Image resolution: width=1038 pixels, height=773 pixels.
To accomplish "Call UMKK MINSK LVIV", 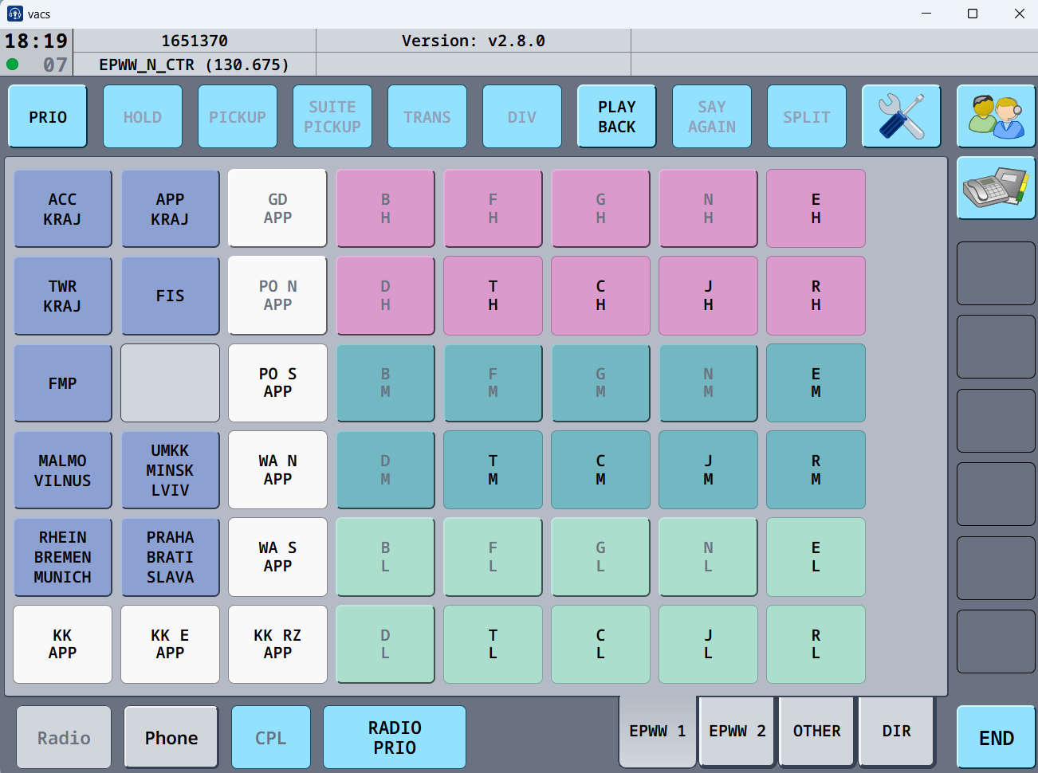I will tap(171, 470).
